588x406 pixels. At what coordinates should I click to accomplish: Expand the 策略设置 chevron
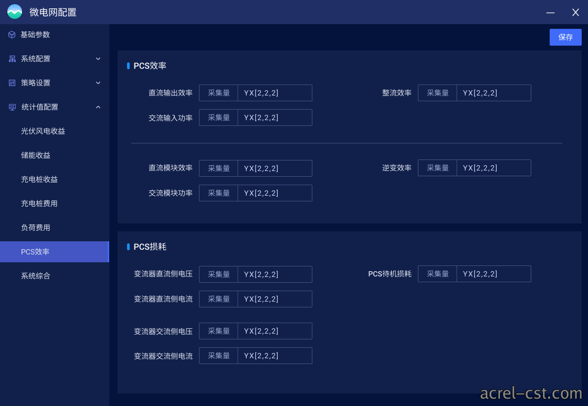[98, 83]
